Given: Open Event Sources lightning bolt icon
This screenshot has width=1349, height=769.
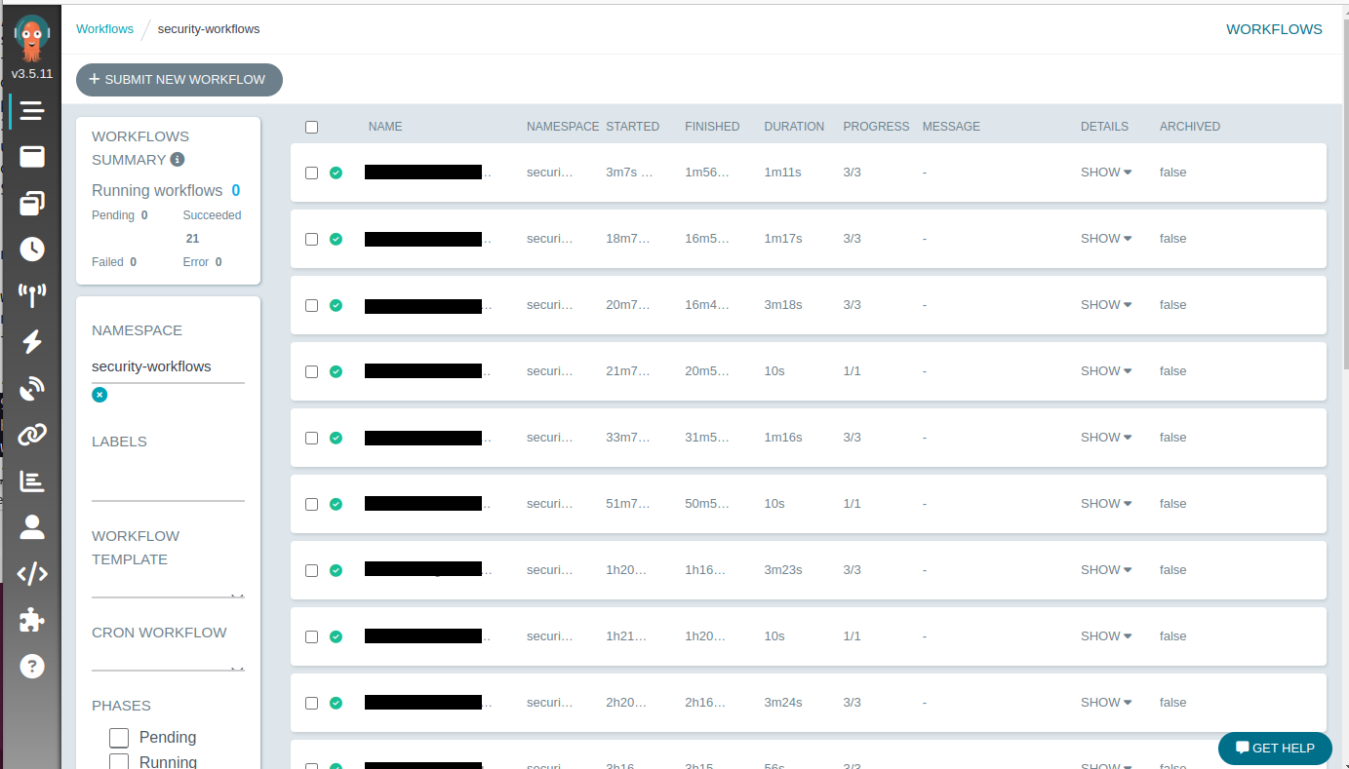Looking at the screenshot, I should point(32,342).
